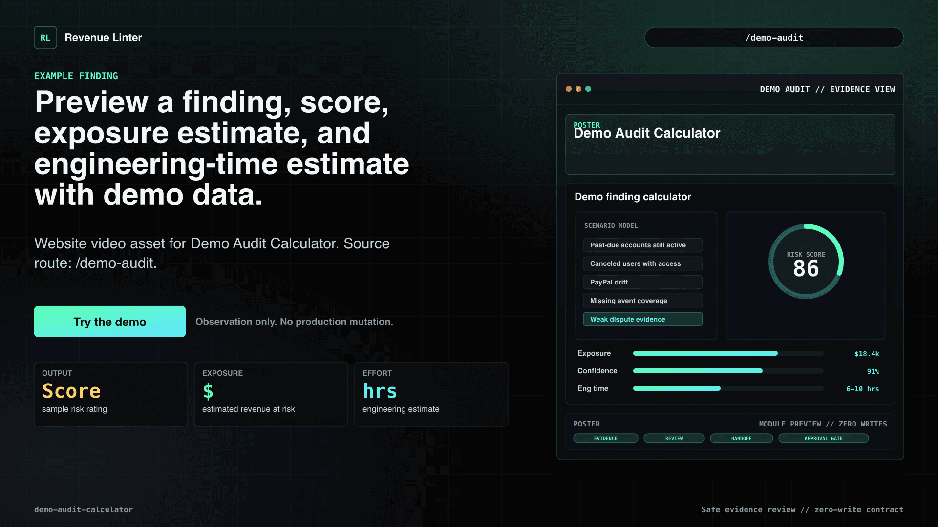This screenshot has width=938, height=527.
Task: Click the yellow window dot
Action: coord(578,89)
